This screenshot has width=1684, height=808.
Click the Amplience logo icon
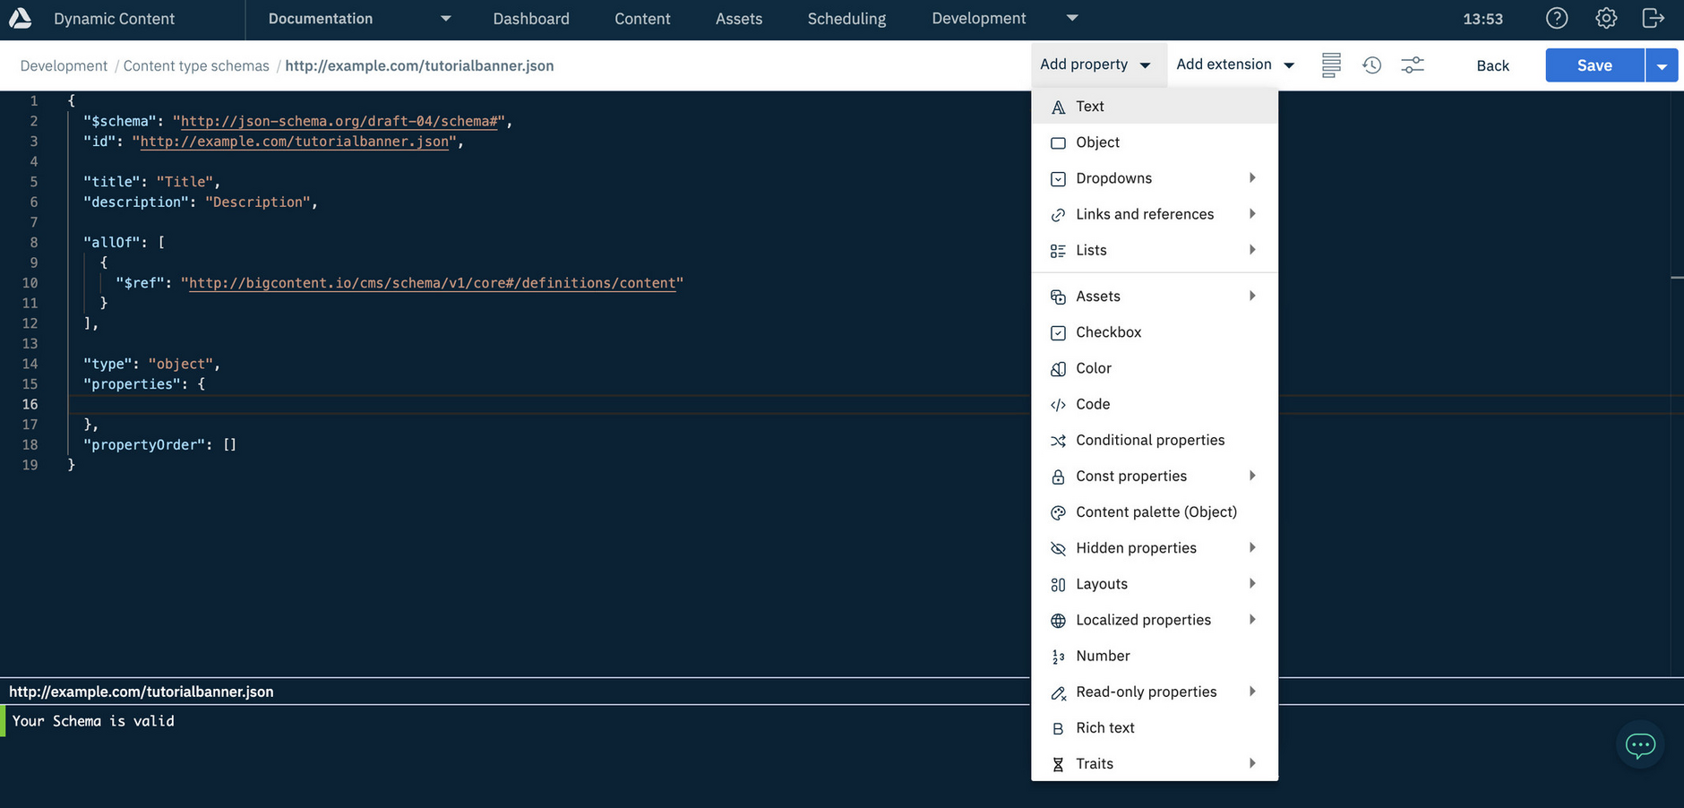click(x=20, y=18)
